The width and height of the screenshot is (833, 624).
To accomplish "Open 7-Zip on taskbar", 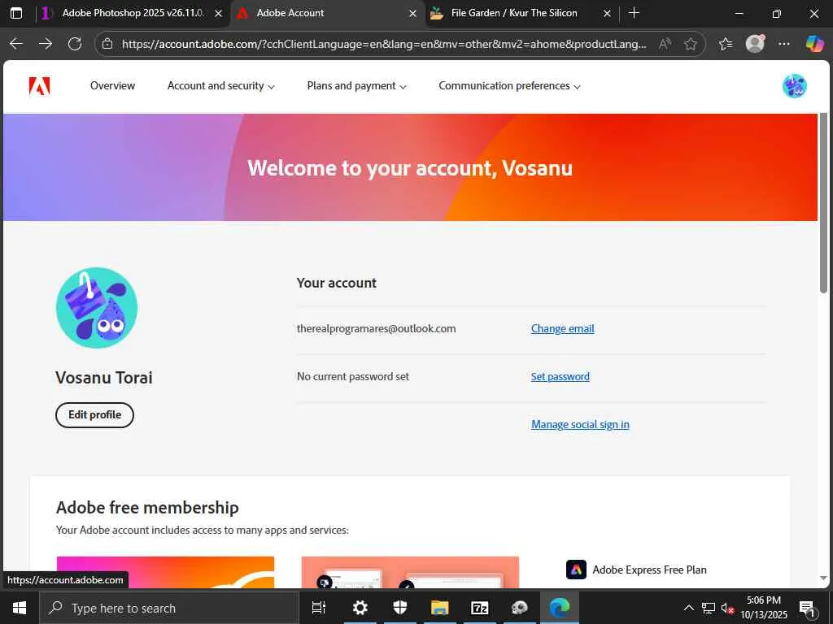I will coord(480,608).
